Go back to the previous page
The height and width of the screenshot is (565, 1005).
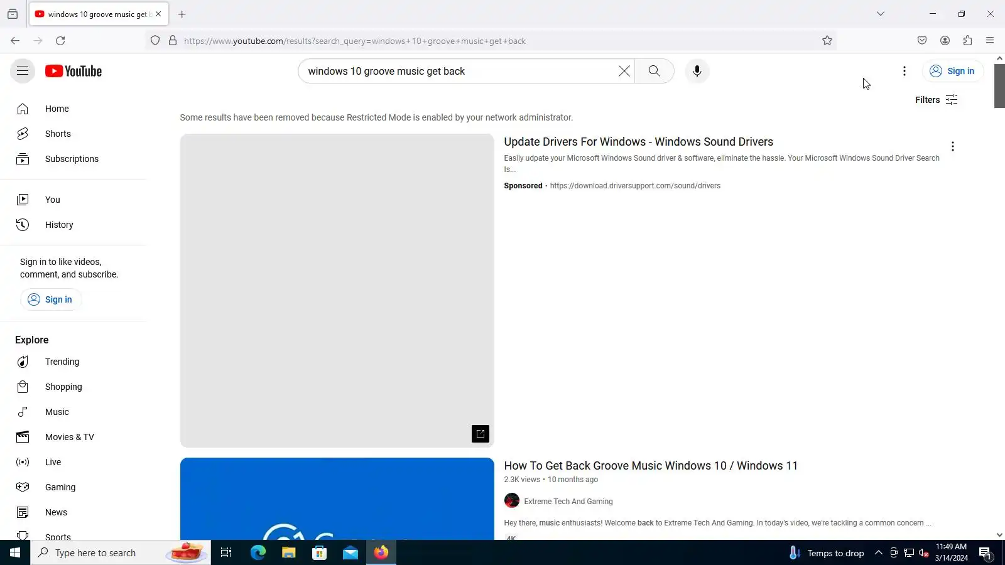pos(15,41)
